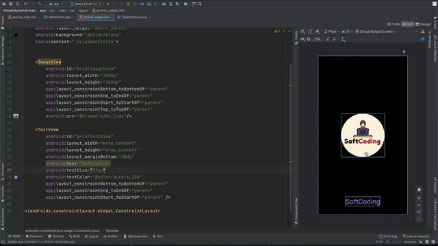Image resolution: width=438 pixels, height=246 pixels.
Task: Click the ConstraintLayout breadcrumb below editor
Action: (62, 231)
